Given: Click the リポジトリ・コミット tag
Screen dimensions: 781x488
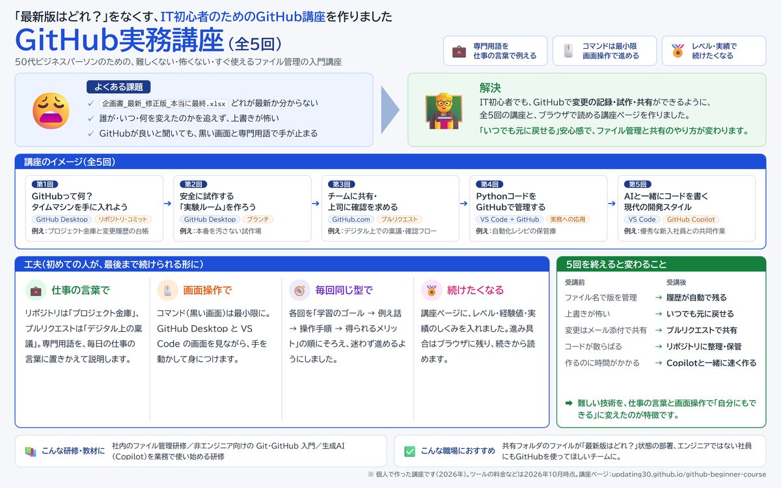Looking at the screenshot, I should [x=123, y=219].
